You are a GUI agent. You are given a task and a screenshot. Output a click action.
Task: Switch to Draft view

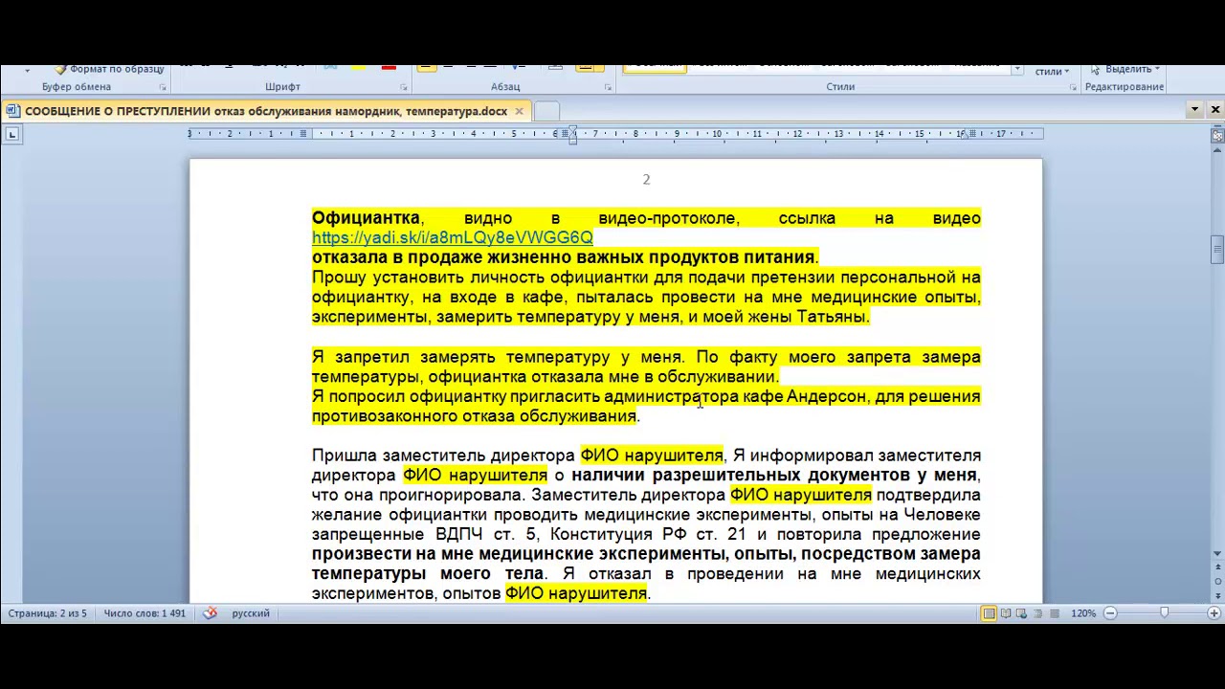pos(1054,613)
